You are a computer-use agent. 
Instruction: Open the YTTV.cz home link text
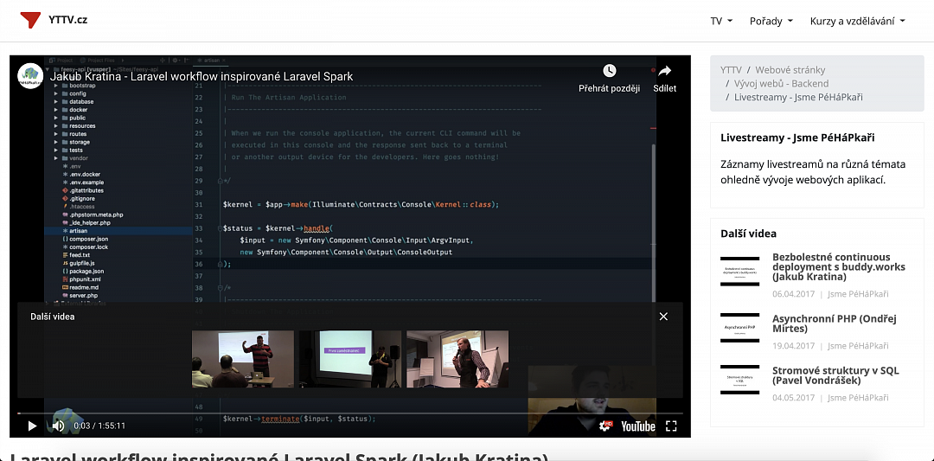coord(68,20)
